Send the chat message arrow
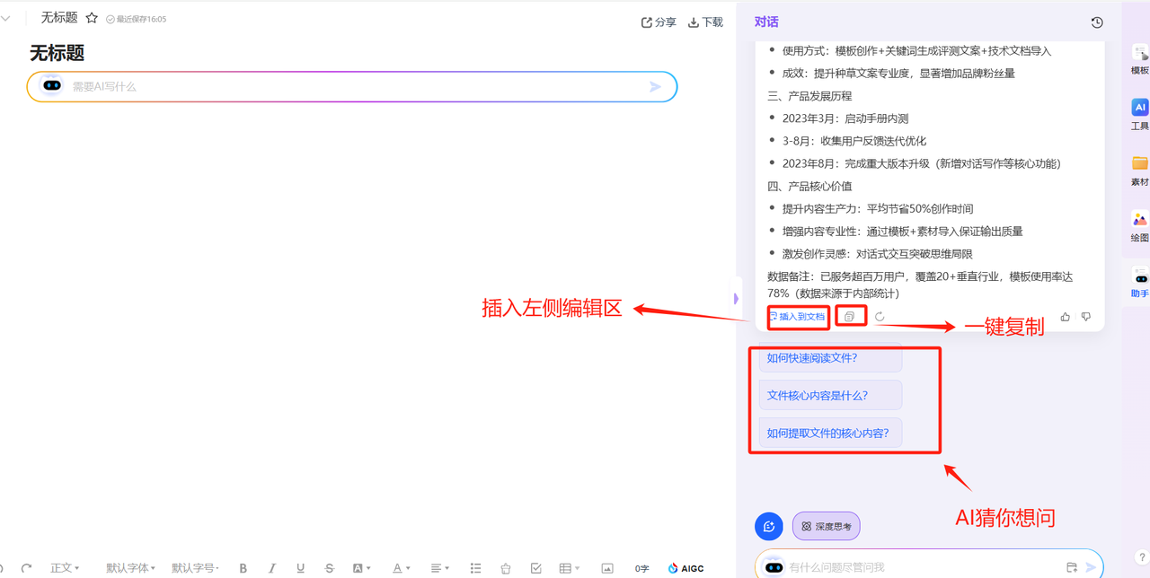 click(1091, 567)
